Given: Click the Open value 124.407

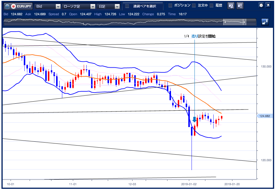Looking at the screenshot, I should [85, 14].
